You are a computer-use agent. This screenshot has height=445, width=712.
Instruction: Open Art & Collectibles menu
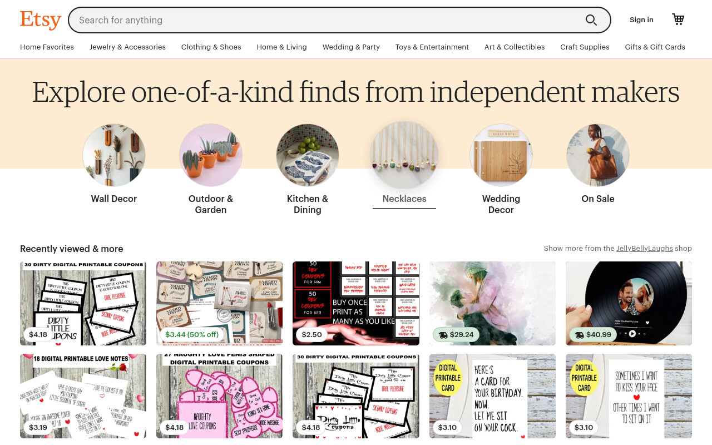click(515, 47)
